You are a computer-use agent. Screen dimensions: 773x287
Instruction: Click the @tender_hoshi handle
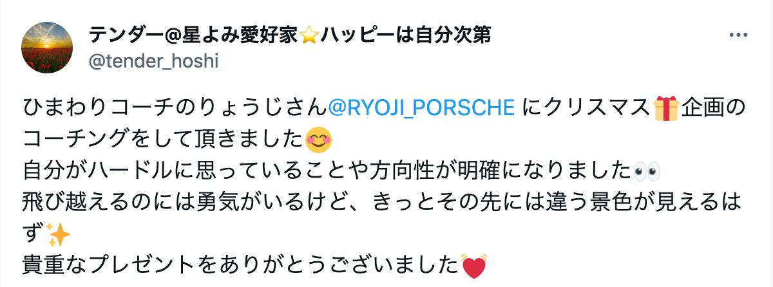click(x=152, y=61)
